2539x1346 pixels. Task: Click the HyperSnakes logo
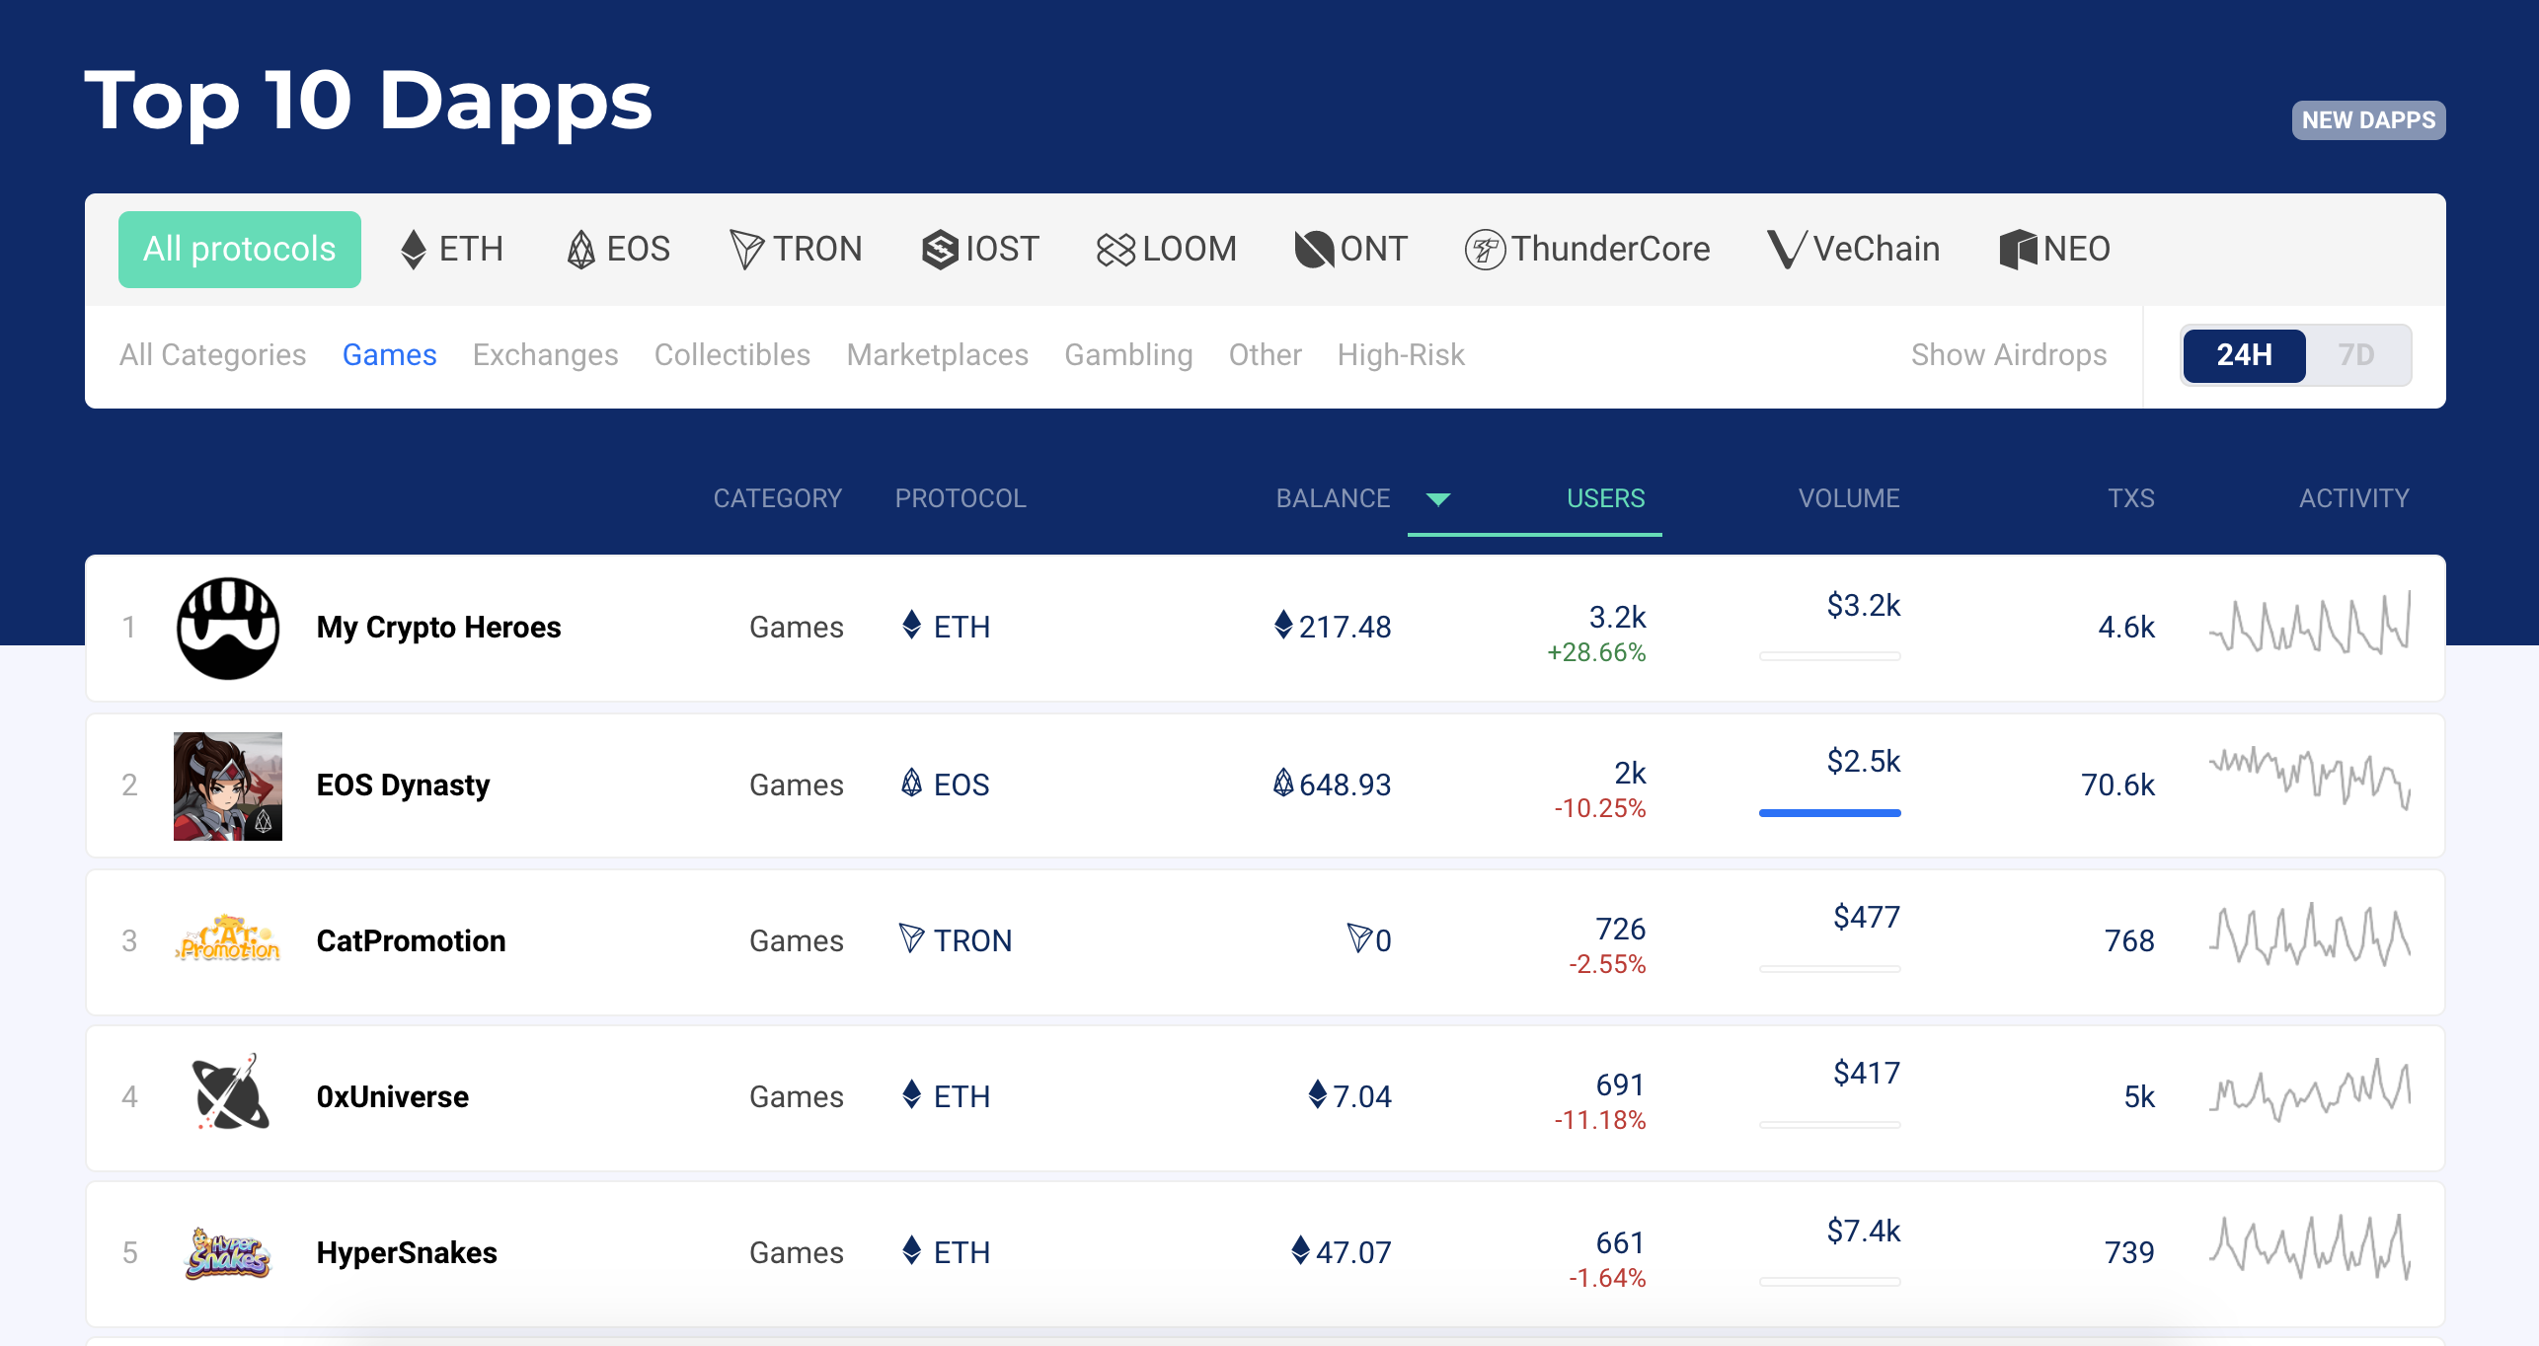[227, 1252]
